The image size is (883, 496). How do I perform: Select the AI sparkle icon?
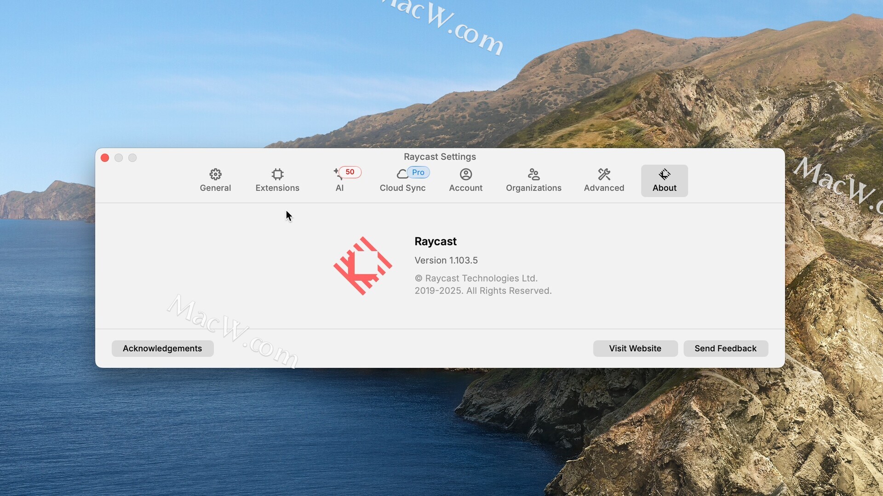[337, 174]
